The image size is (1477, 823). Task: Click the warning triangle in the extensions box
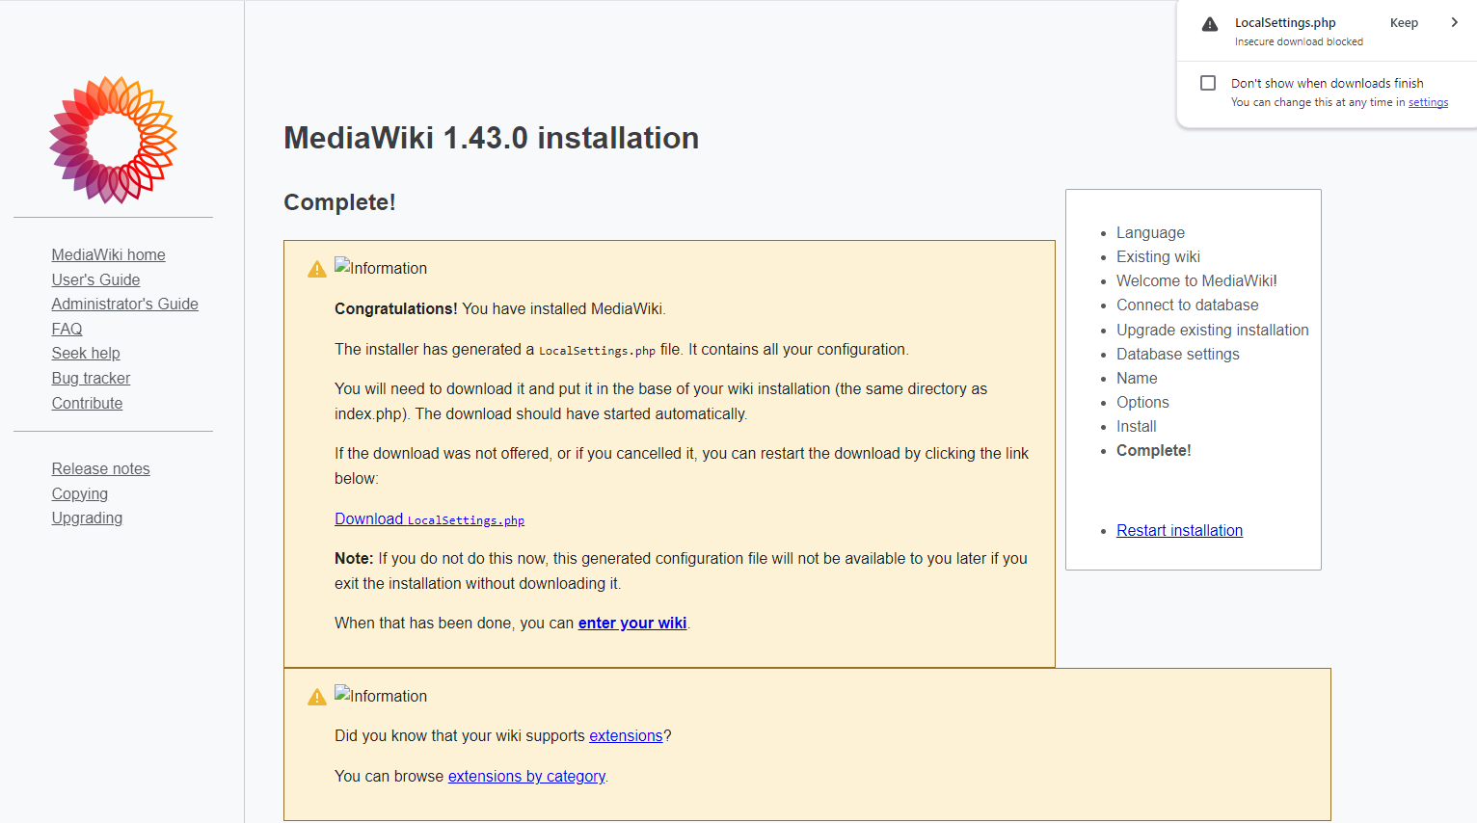pyautogui.click(x=317, y=697)
